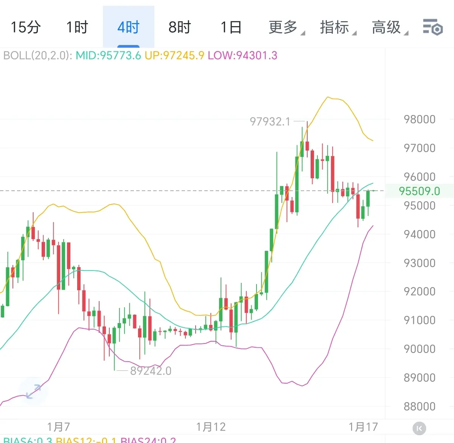Screen dimensions: 454x443
Task: Jump to latest candle button
Action: 419,428
